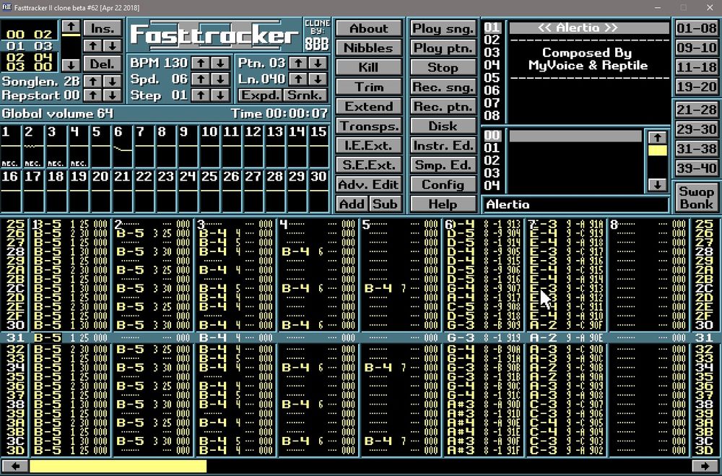Toggle channel 1 scope mute
722x476 pixels.
point(11,147)
